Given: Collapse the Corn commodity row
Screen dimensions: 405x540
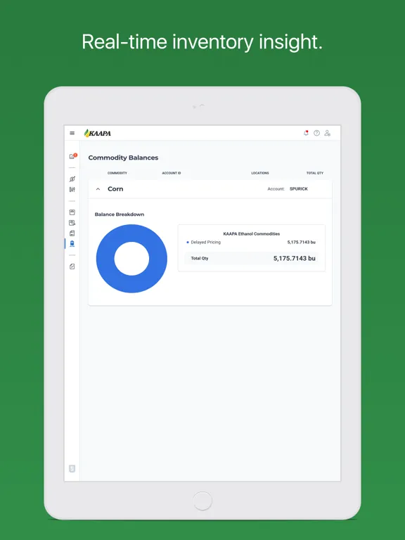Looking at the screenshot, I should coord(98,189).
